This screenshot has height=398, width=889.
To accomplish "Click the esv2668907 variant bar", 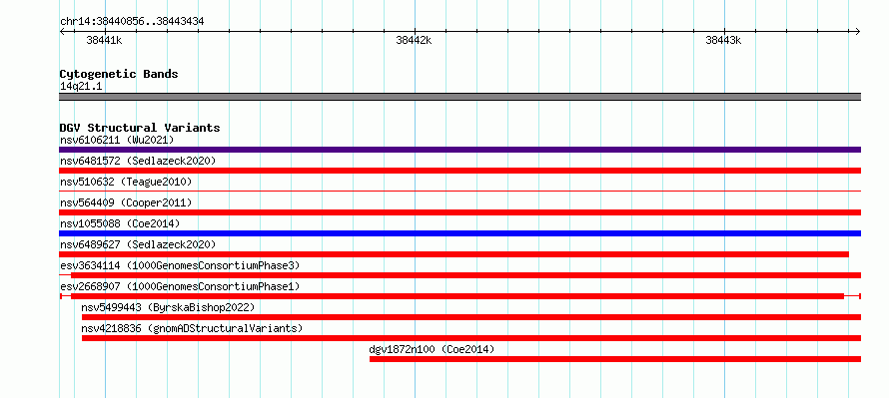I will pos(459,296).
